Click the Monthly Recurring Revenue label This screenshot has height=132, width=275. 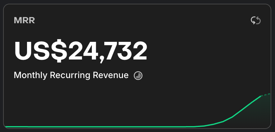coord(71,75)
